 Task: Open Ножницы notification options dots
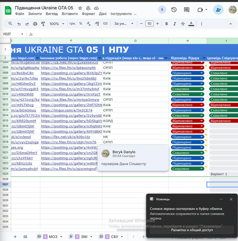221,199
